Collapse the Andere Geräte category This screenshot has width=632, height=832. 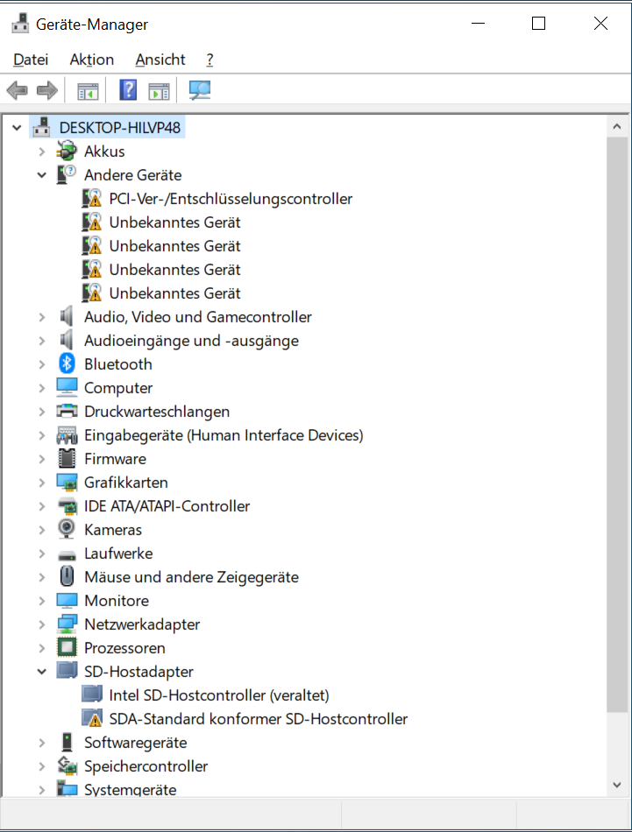(41, 175)
